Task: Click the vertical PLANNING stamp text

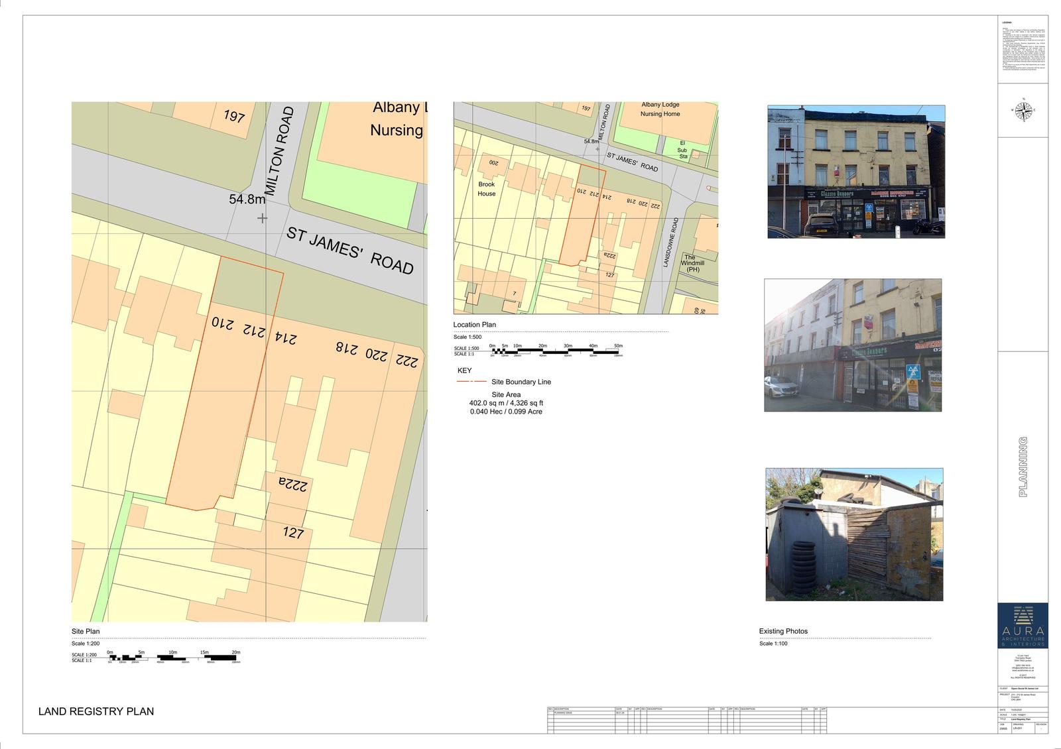Action: click(1023, 467)
